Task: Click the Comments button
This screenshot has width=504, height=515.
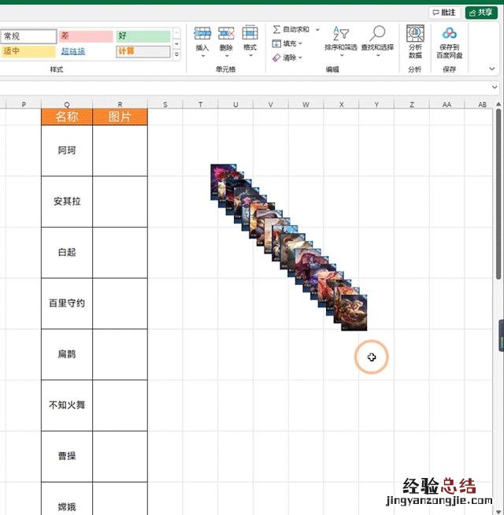Action: pos(445,13)
